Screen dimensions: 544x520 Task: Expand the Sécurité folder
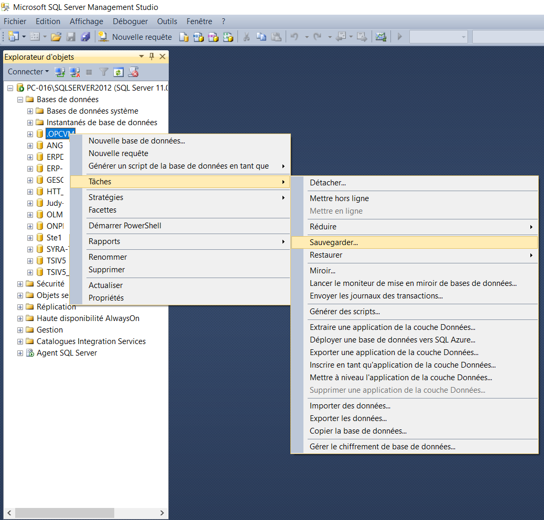tap(20, 284)
